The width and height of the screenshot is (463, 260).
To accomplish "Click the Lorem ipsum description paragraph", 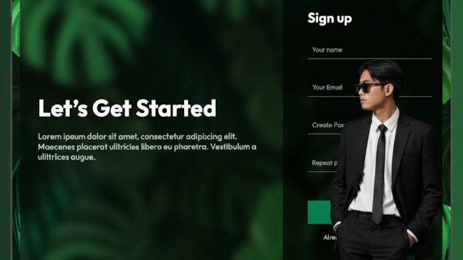I will click(147, 147).
